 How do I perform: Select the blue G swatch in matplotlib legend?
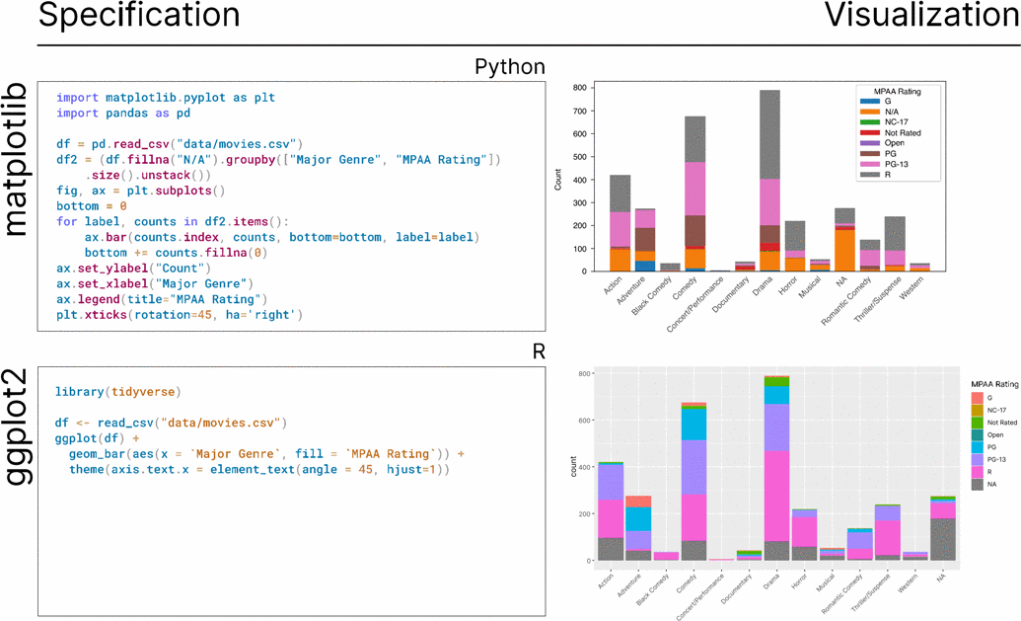click(x=869, y=102)
